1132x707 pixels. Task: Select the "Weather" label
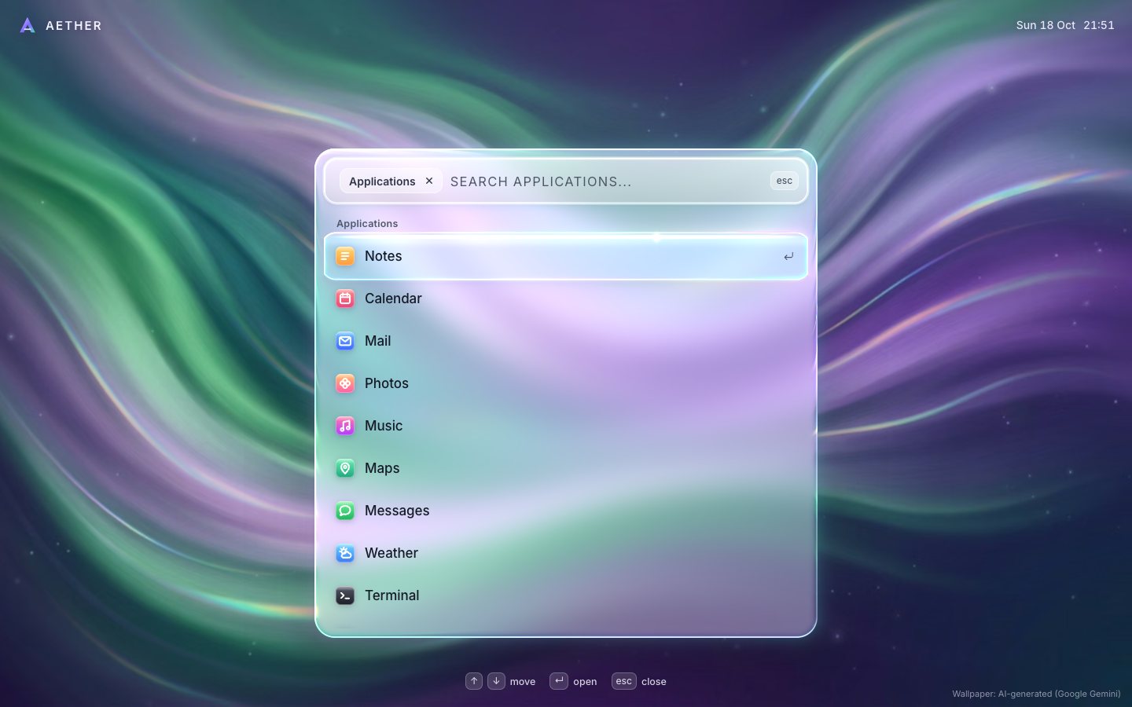pos(391,553)
